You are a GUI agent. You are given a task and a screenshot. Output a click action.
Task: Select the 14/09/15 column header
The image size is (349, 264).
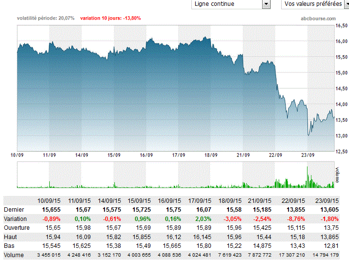(109, 201)
